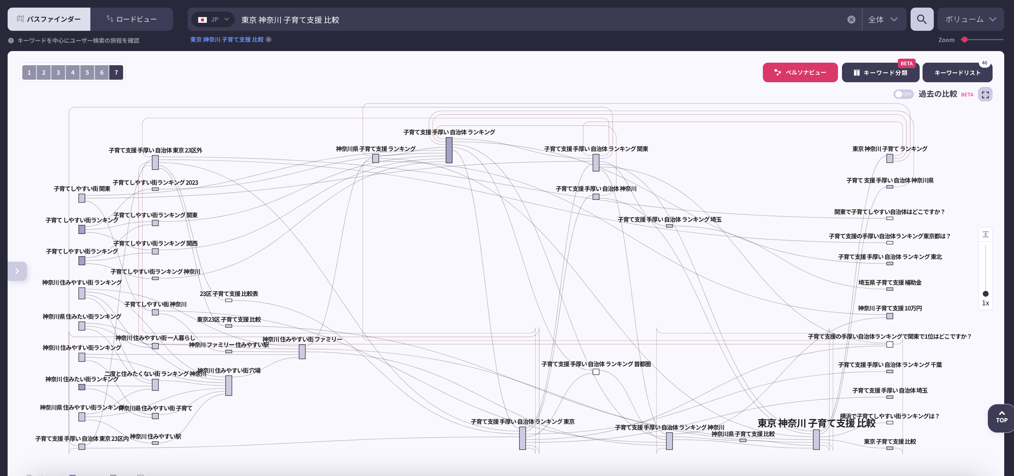Click the fullscreen expand icon

click(985, 95)
